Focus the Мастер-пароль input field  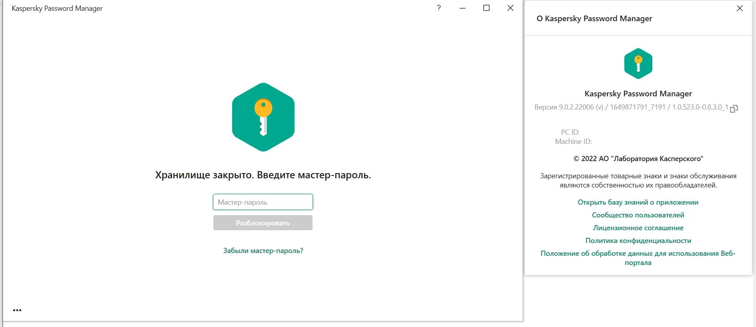(x=263, y=202)
